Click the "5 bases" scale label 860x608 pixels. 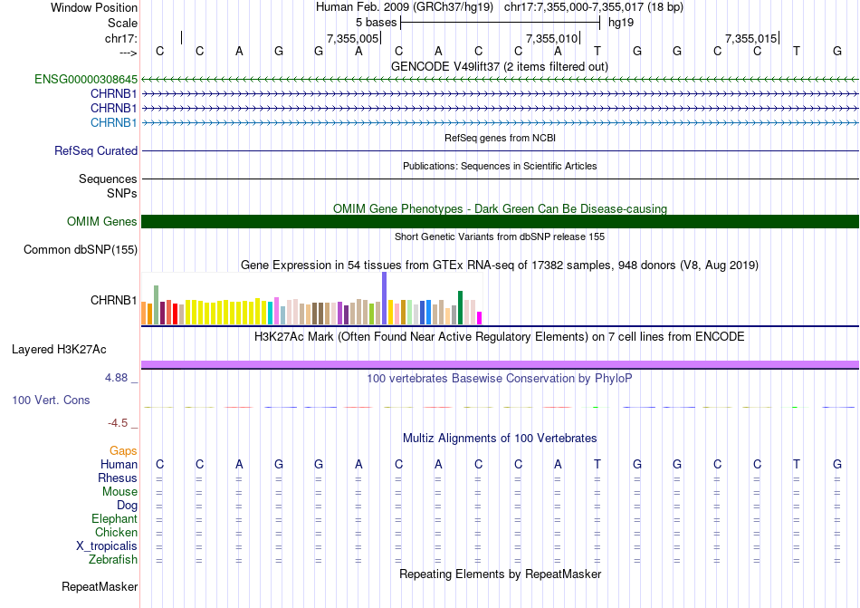point(376,23)
